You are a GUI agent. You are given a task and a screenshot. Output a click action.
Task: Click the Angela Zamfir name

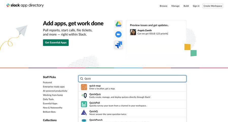pos(145,30)
